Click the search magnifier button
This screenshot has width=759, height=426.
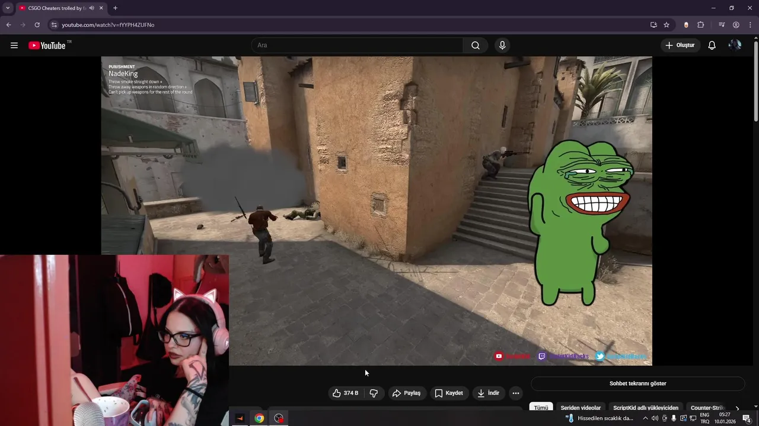pos(476,46)
